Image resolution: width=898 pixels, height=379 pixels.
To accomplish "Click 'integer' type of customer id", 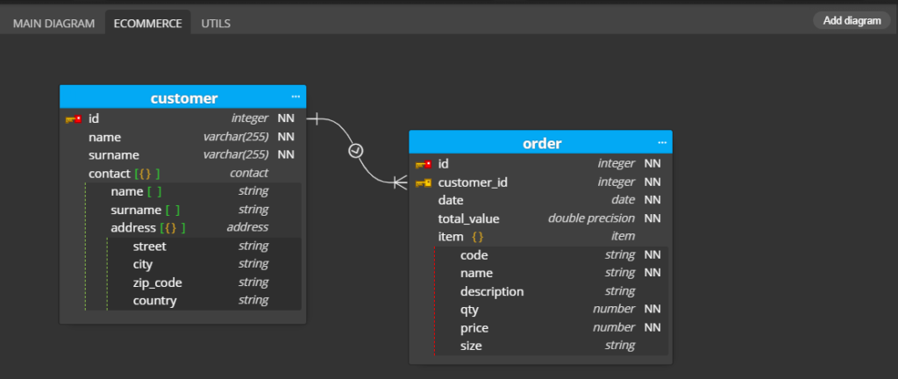I will tap(250, 118).
